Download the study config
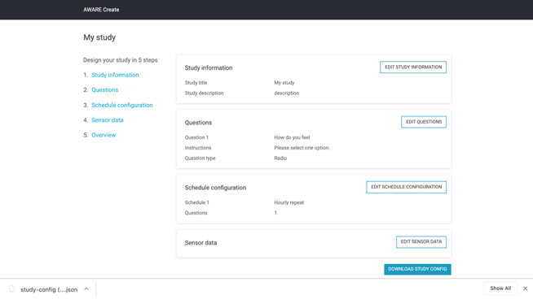The width and height of the screenshot is (533, 299). pos(417,269)
